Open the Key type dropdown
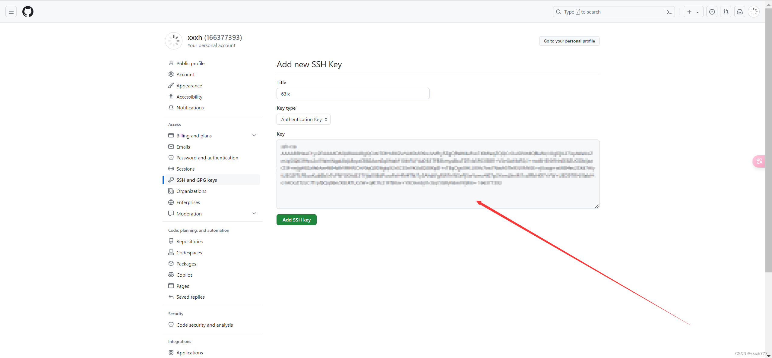772x358 pixels. pos(303,119)
